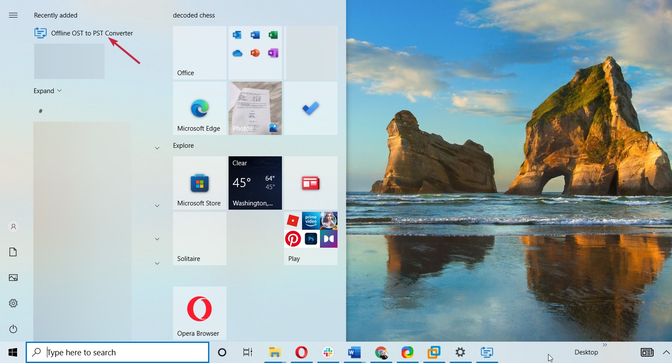Open Documents from the Start sidebar
Screen dimensions: 672x363
(x=13, y=252)
